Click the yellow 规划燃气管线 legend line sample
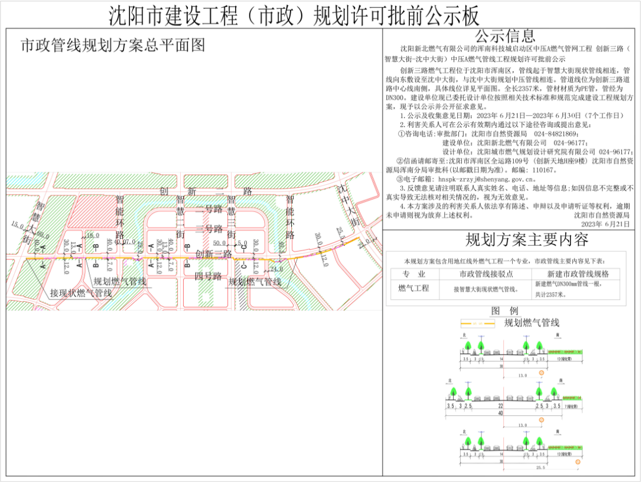Screen dimensions: 642x482 pyautogui.click(x=477, y=323)
